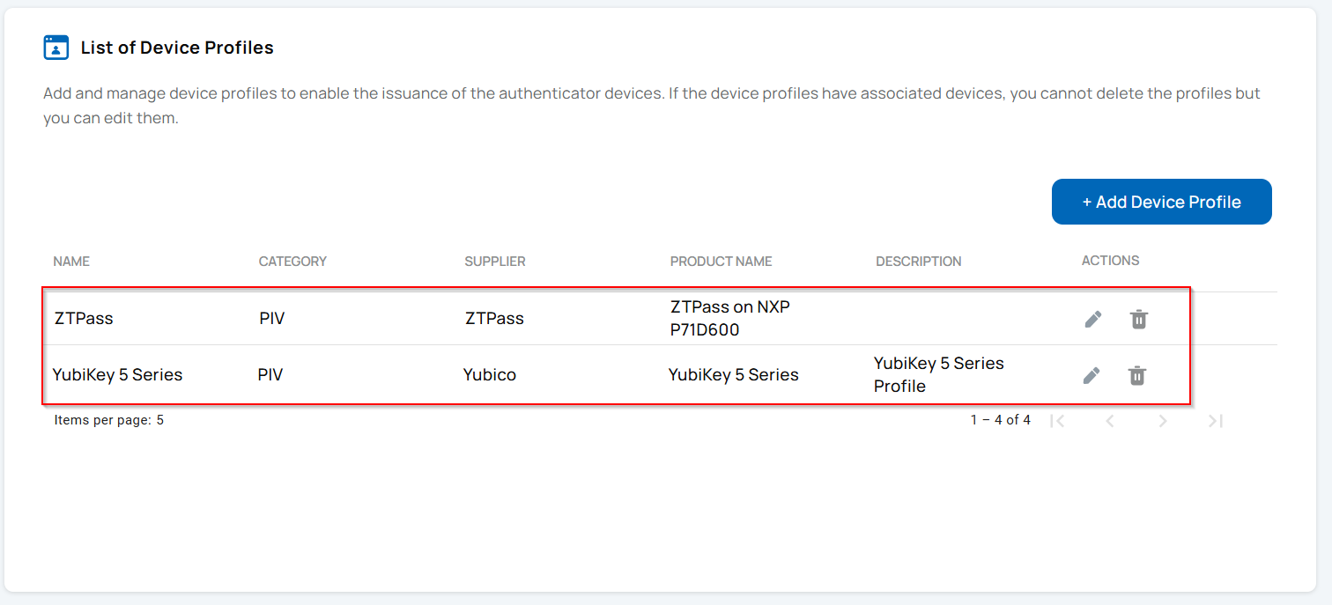Delete the ZTPass device profile
Viewport: 1332px width, 605px height.
(1137, 319)
